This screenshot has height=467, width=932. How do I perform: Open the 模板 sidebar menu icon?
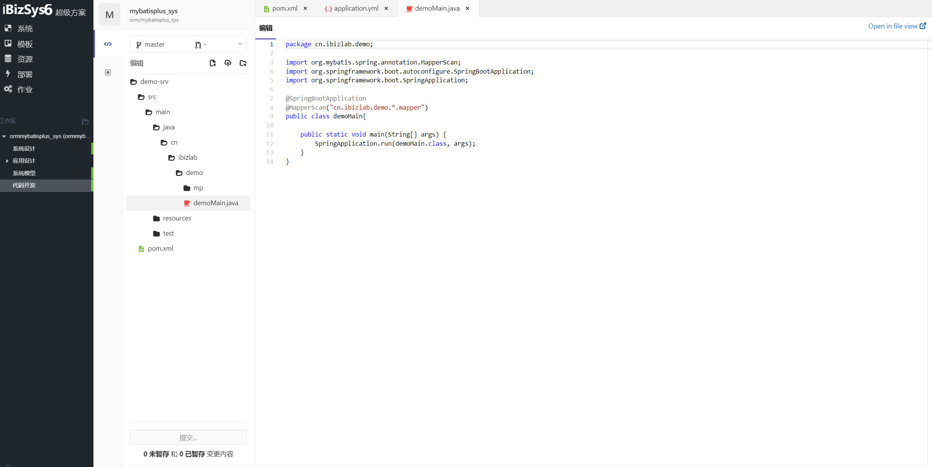(8, 43)
